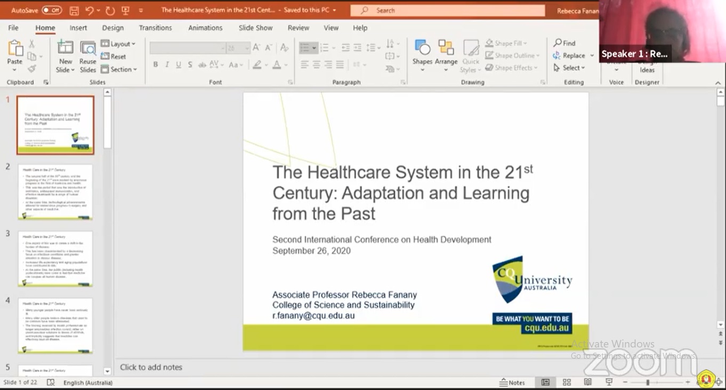
Task: Click the Save icon in title bar
Action: (x=74, y=10)
